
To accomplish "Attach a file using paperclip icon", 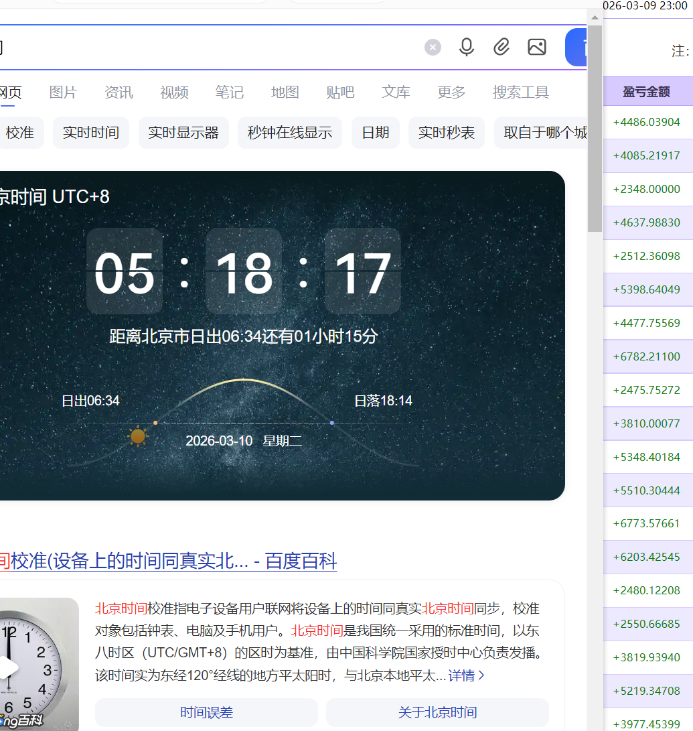I will coord(502,47).
